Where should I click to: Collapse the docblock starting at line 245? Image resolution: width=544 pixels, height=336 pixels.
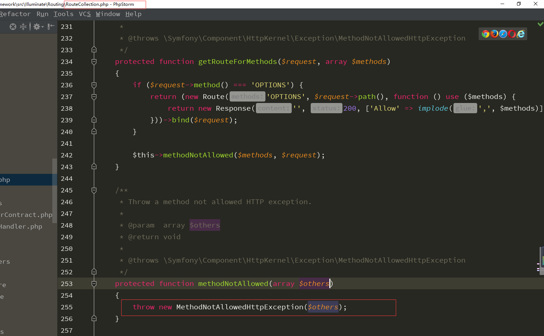tap(94, 190)
